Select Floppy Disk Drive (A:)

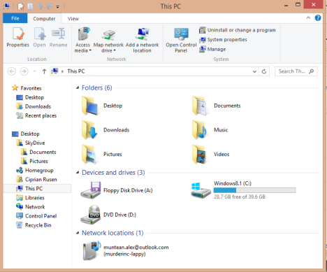click(117, 190)
